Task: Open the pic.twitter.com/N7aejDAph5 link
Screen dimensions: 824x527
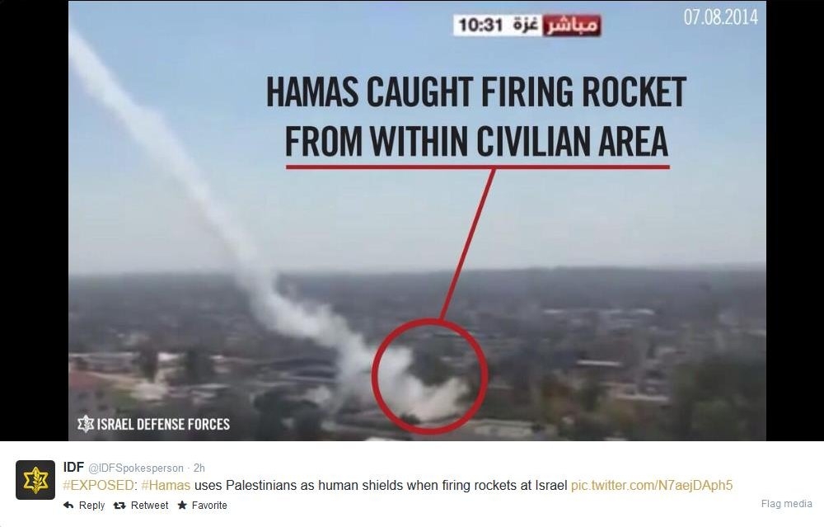Action: click(x=652, y=485)
